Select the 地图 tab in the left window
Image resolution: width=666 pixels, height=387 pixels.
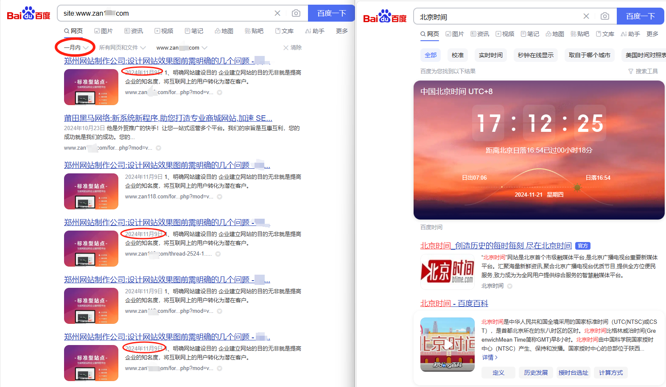[x=224, y=31]
